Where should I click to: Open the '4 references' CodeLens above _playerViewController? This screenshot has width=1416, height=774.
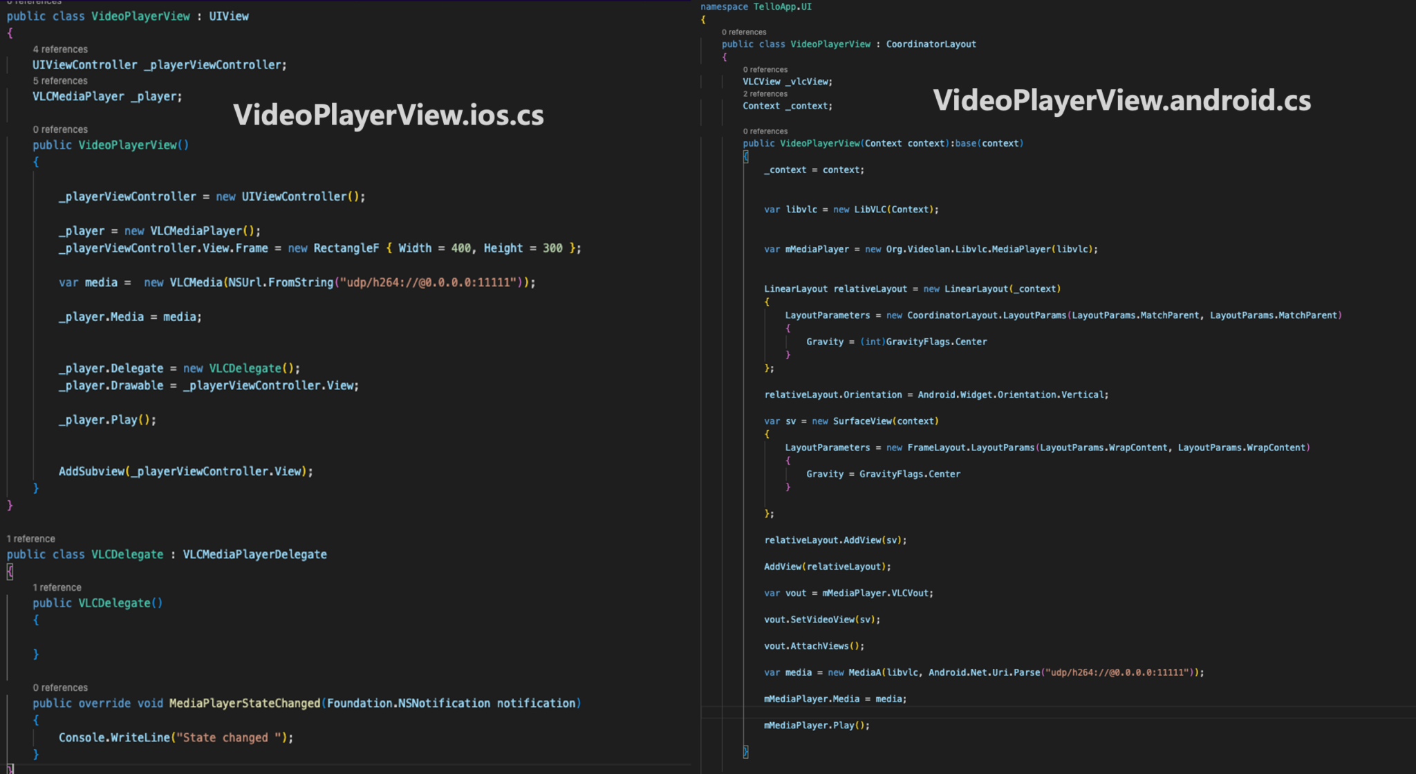pos(60,49)
